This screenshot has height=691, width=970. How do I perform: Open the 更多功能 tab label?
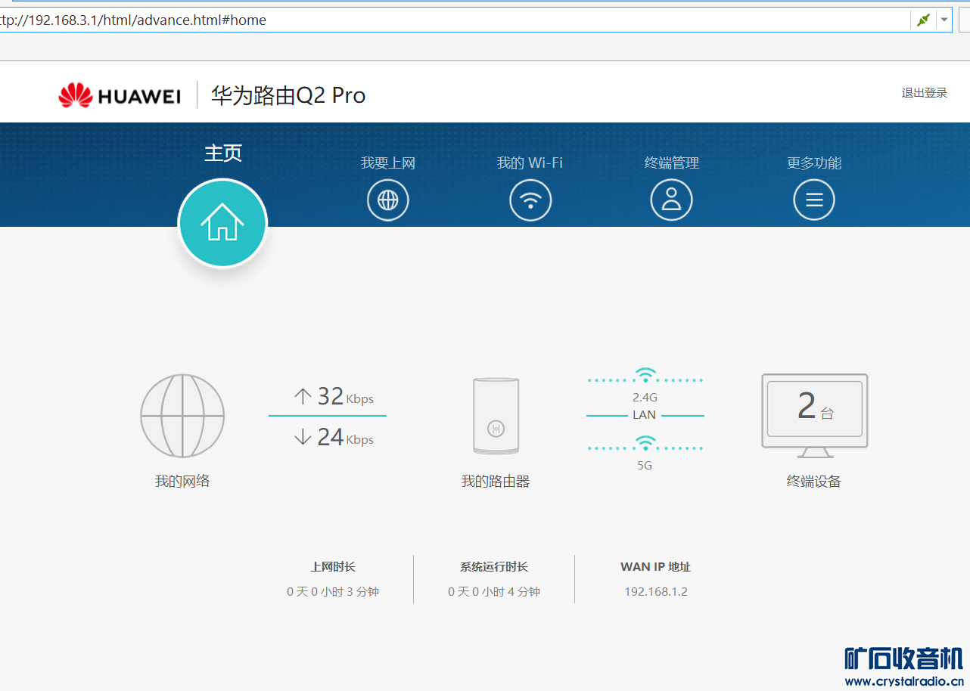tap(813, 163)
